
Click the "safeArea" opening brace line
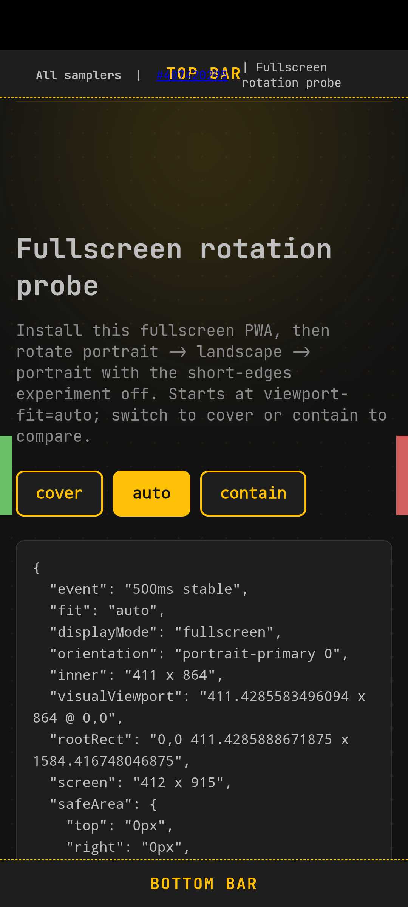click(103, 804)
